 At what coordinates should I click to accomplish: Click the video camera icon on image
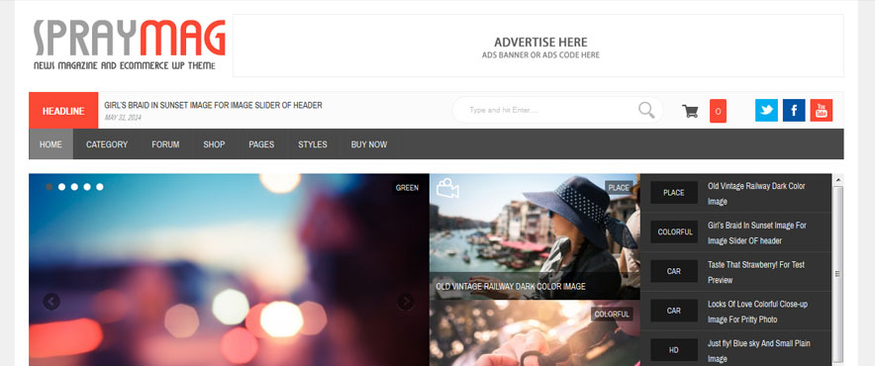(447, 188)
